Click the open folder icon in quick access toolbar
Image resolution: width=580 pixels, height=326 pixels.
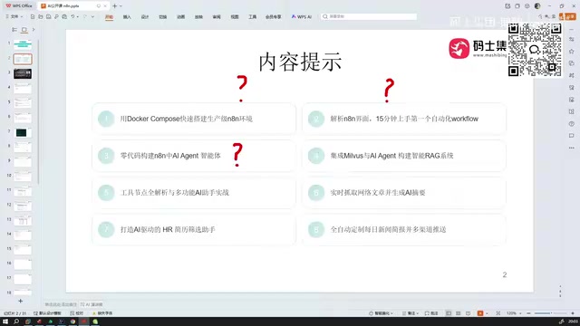[x=40, y=16]
